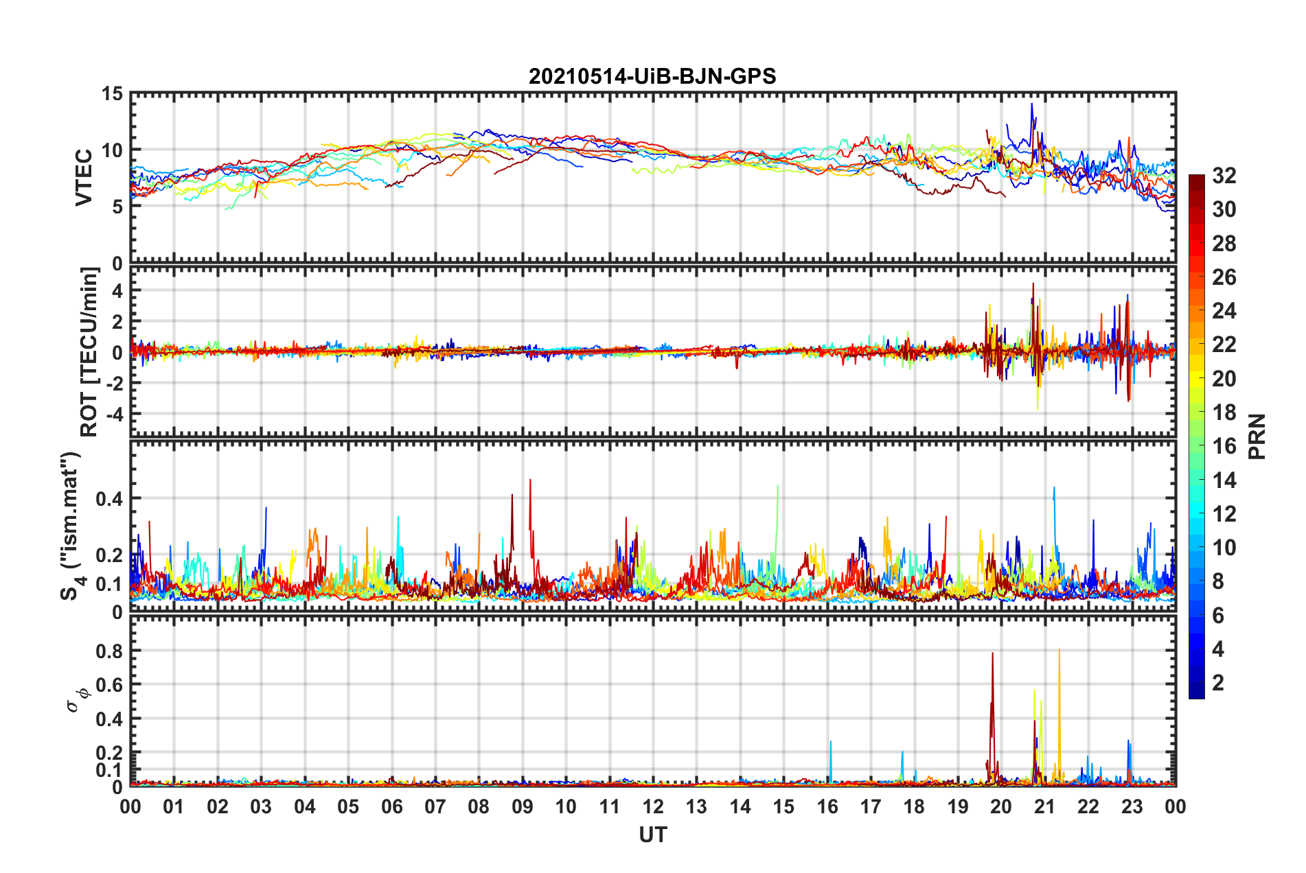
Task: Click inside the VTEC plot panel
Action: point(653,178)
